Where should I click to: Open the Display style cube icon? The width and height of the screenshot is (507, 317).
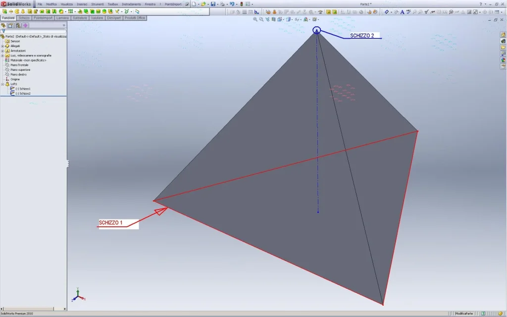[x=288, y=19]
